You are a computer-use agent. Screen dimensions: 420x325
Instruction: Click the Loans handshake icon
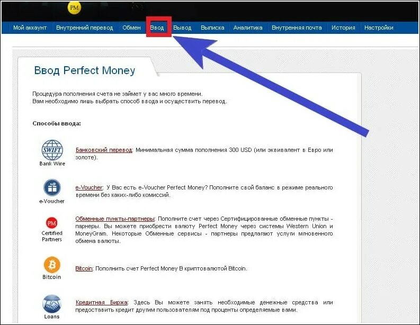[x=52, y=304]
